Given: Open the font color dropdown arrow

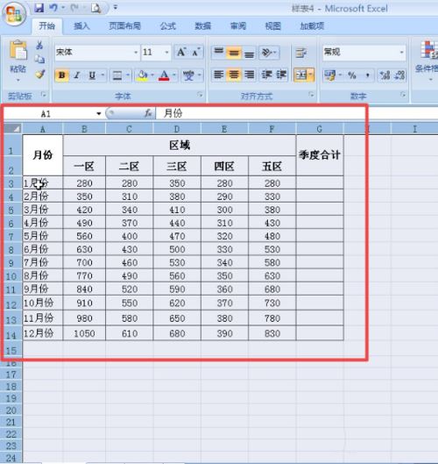Looking at the screenshot, I should pyautogui.click(x=174, y=75).
